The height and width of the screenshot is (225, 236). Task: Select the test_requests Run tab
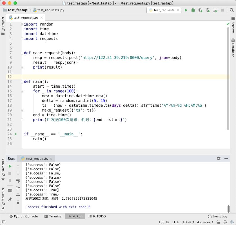coord(37,158)
